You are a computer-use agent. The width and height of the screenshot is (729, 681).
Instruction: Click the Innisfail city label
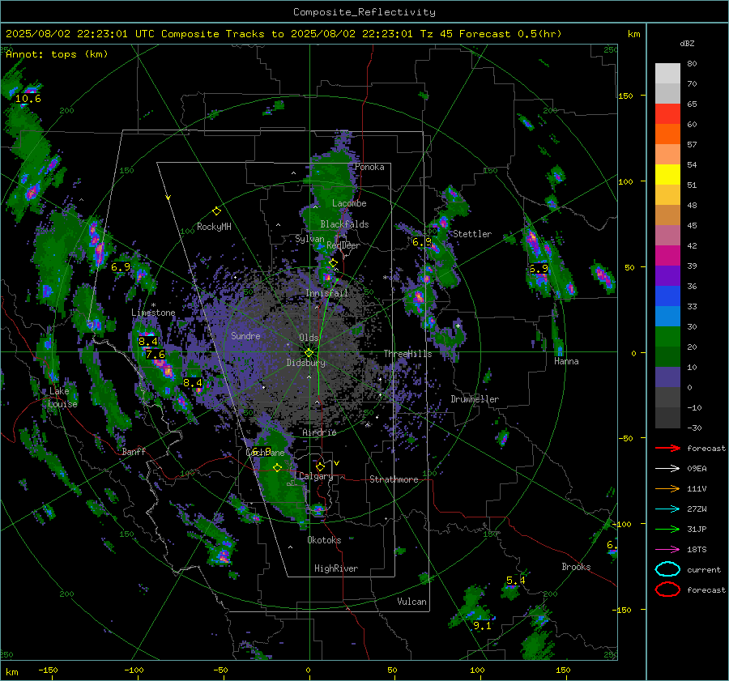pyautogui.click(x=326, y=293)
